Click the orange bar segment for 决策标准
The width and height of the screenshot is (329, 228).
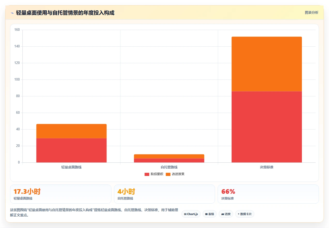tap(267, 64)
